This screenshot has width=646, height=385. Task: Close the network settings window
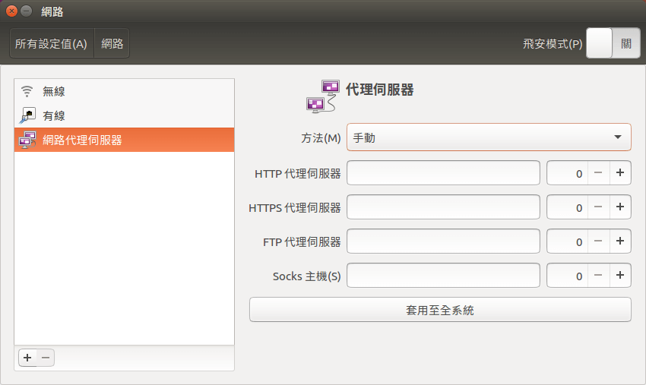click(11, 11)
